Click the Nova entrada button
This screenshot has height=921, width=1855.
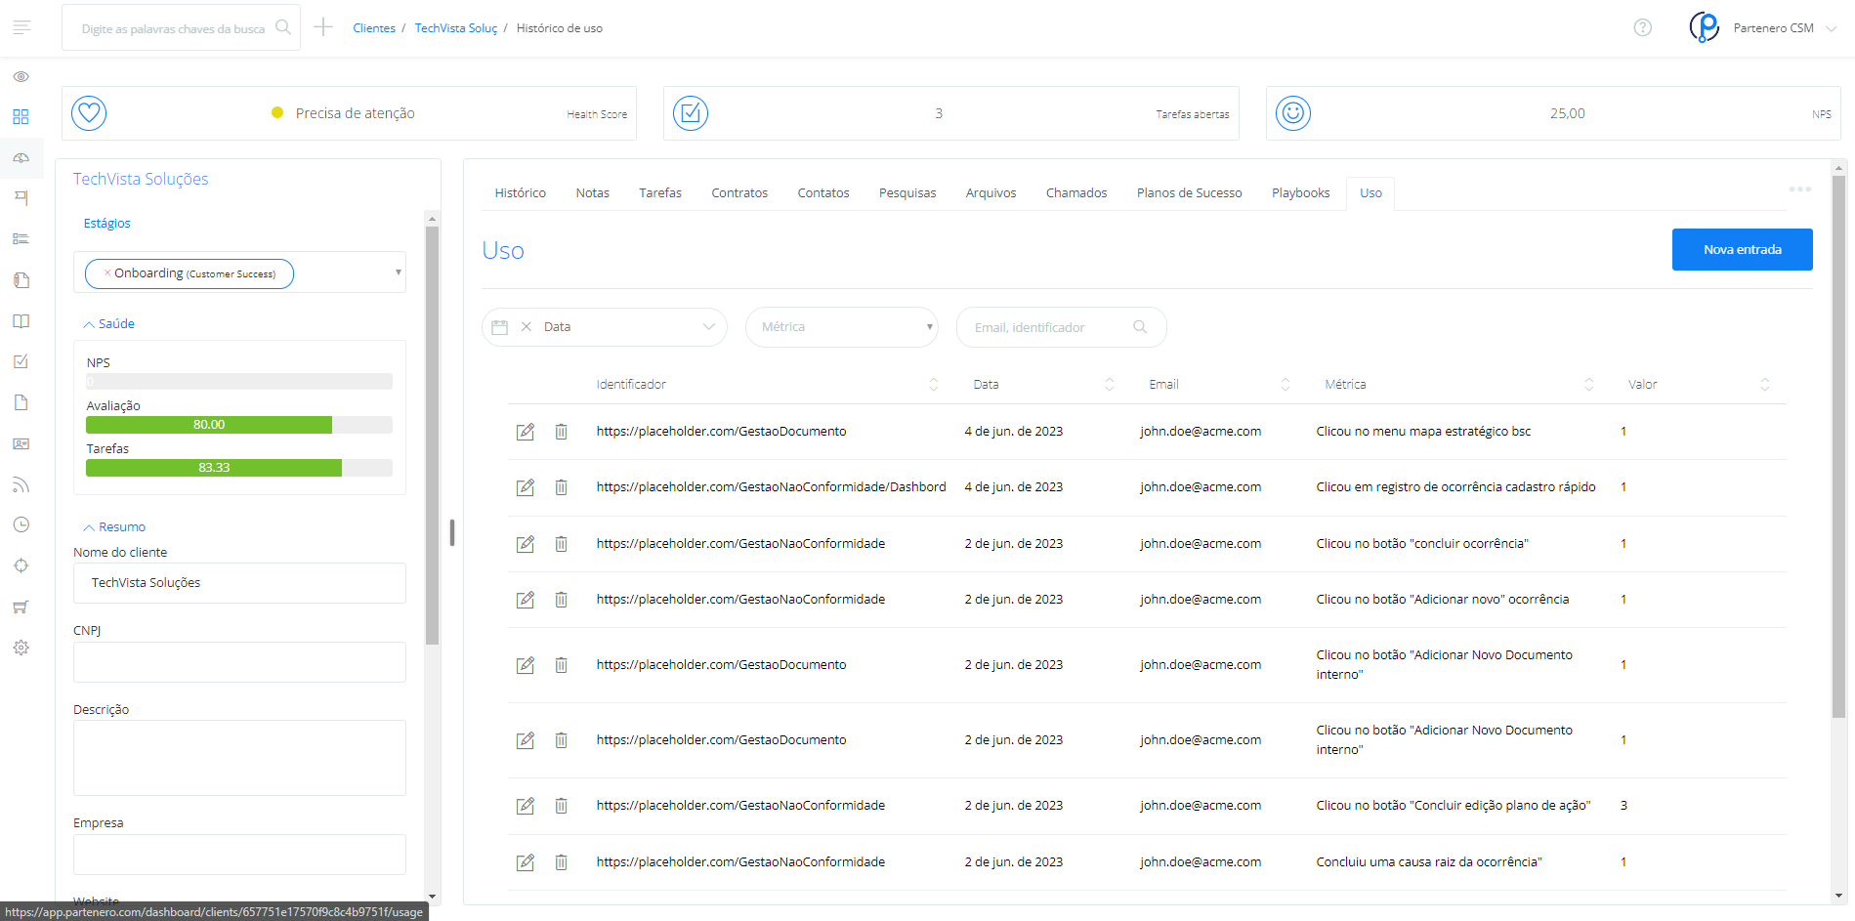pos(1743,249)
